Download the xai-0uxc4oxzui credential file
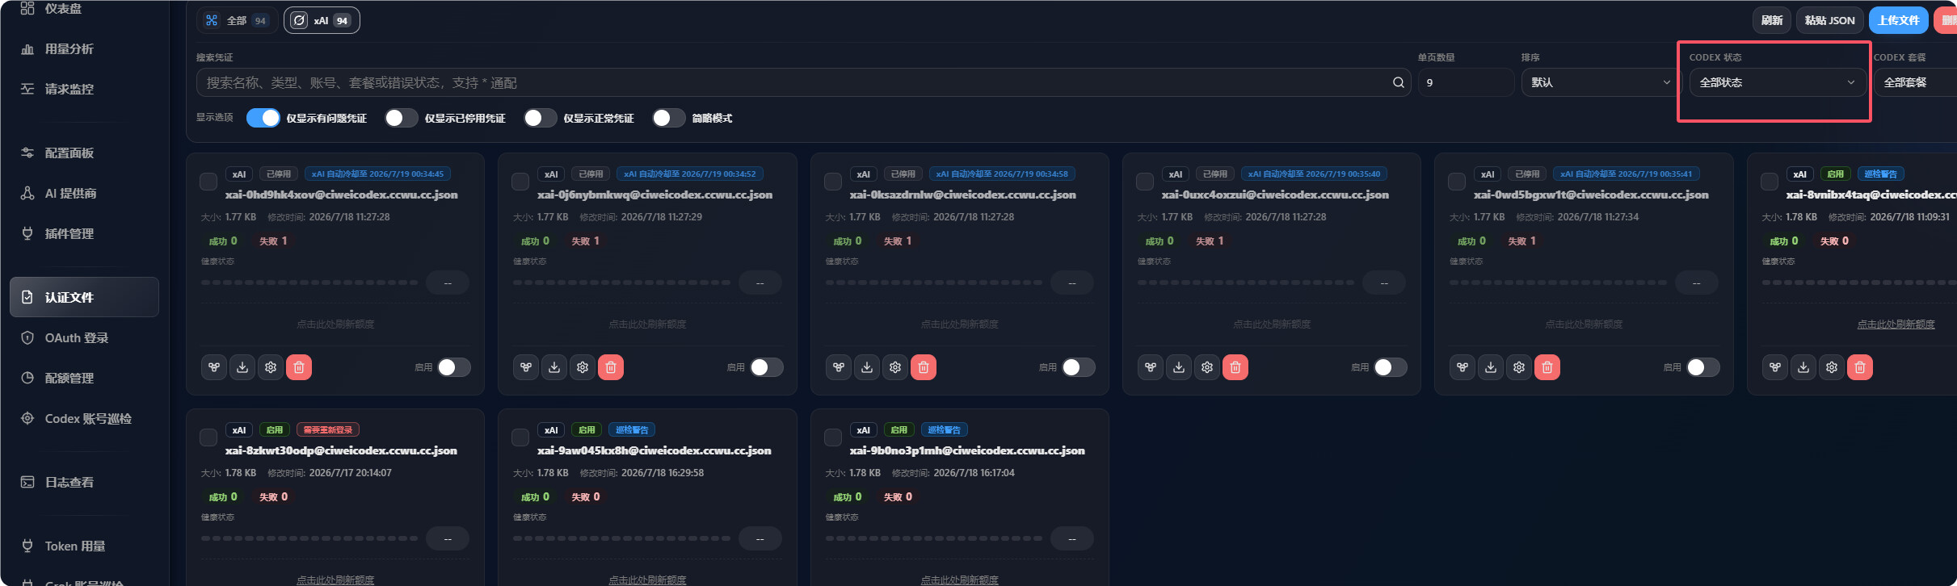The height and width of the screenshot is (586, 1957). 1179,367
